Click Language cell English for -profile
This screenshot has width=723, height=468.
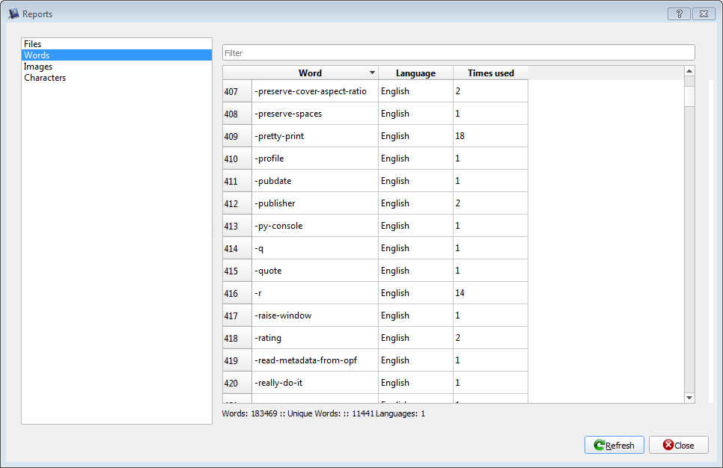(415, 158)
